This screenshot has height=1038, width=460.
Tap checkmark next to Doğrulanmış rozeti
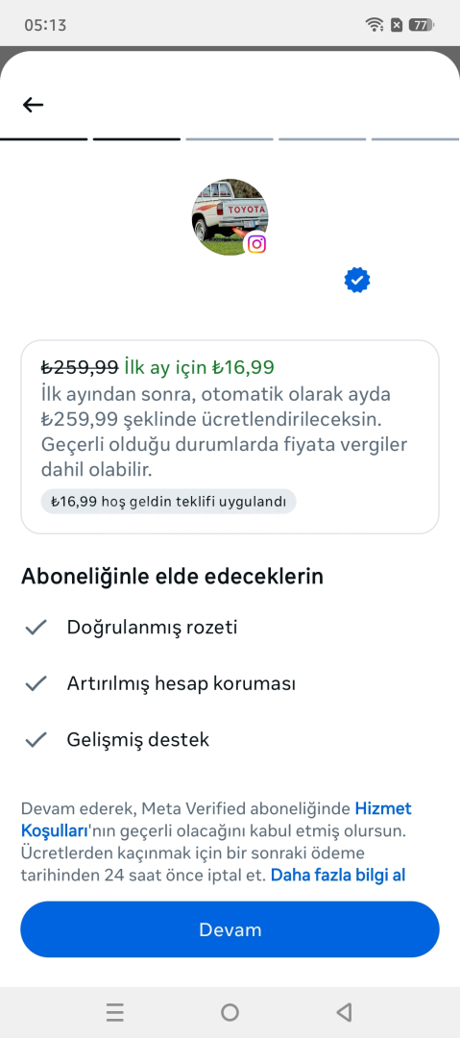point(36,627)
